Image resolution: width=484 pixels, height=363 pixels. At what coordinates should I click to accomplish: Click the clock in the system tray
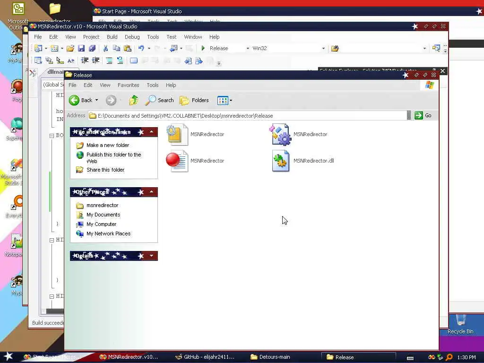(x=467, y=357)
